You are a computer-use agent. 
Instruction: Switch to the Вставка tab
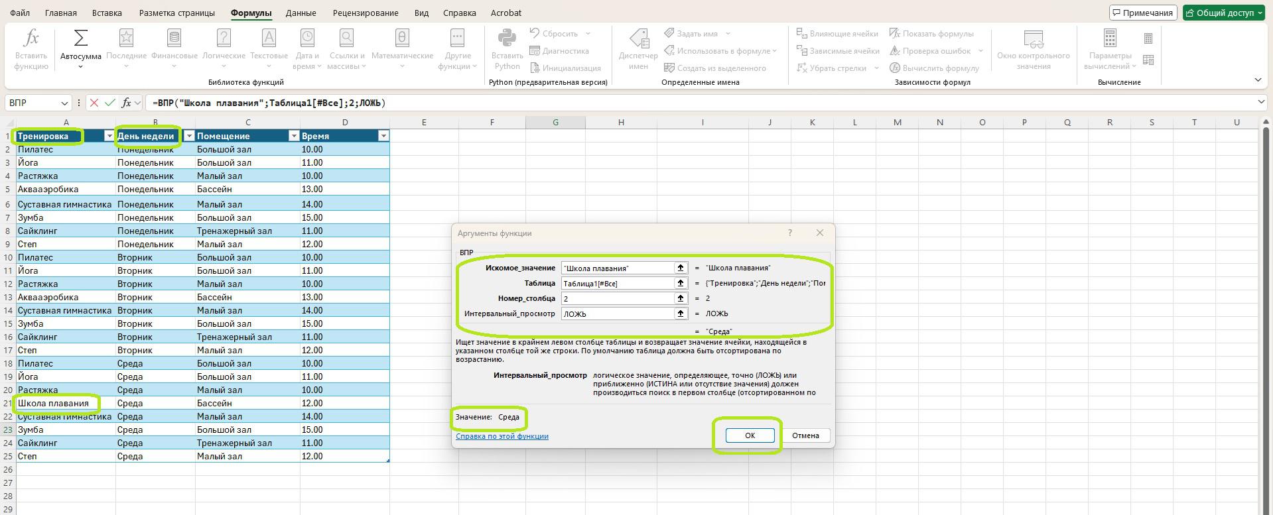click(x=107, y=13)
